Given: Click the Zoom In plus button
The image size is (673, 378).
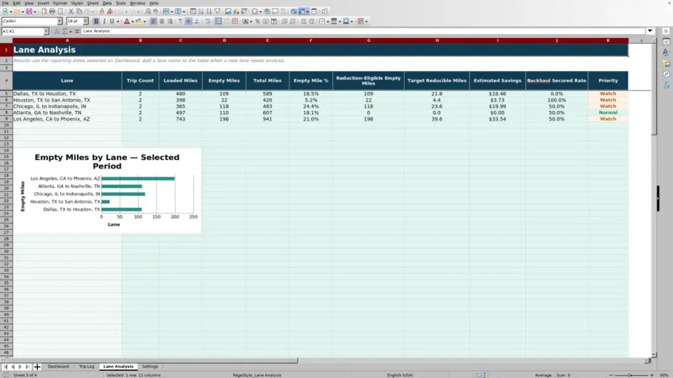Looking at the screenshot, I should [652, 375].
